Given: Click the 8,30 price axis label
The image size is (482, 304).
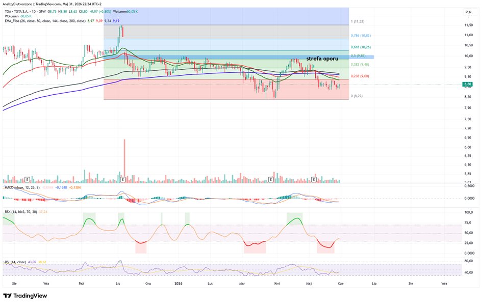Looking at the screenshot, I should point(468,97).
